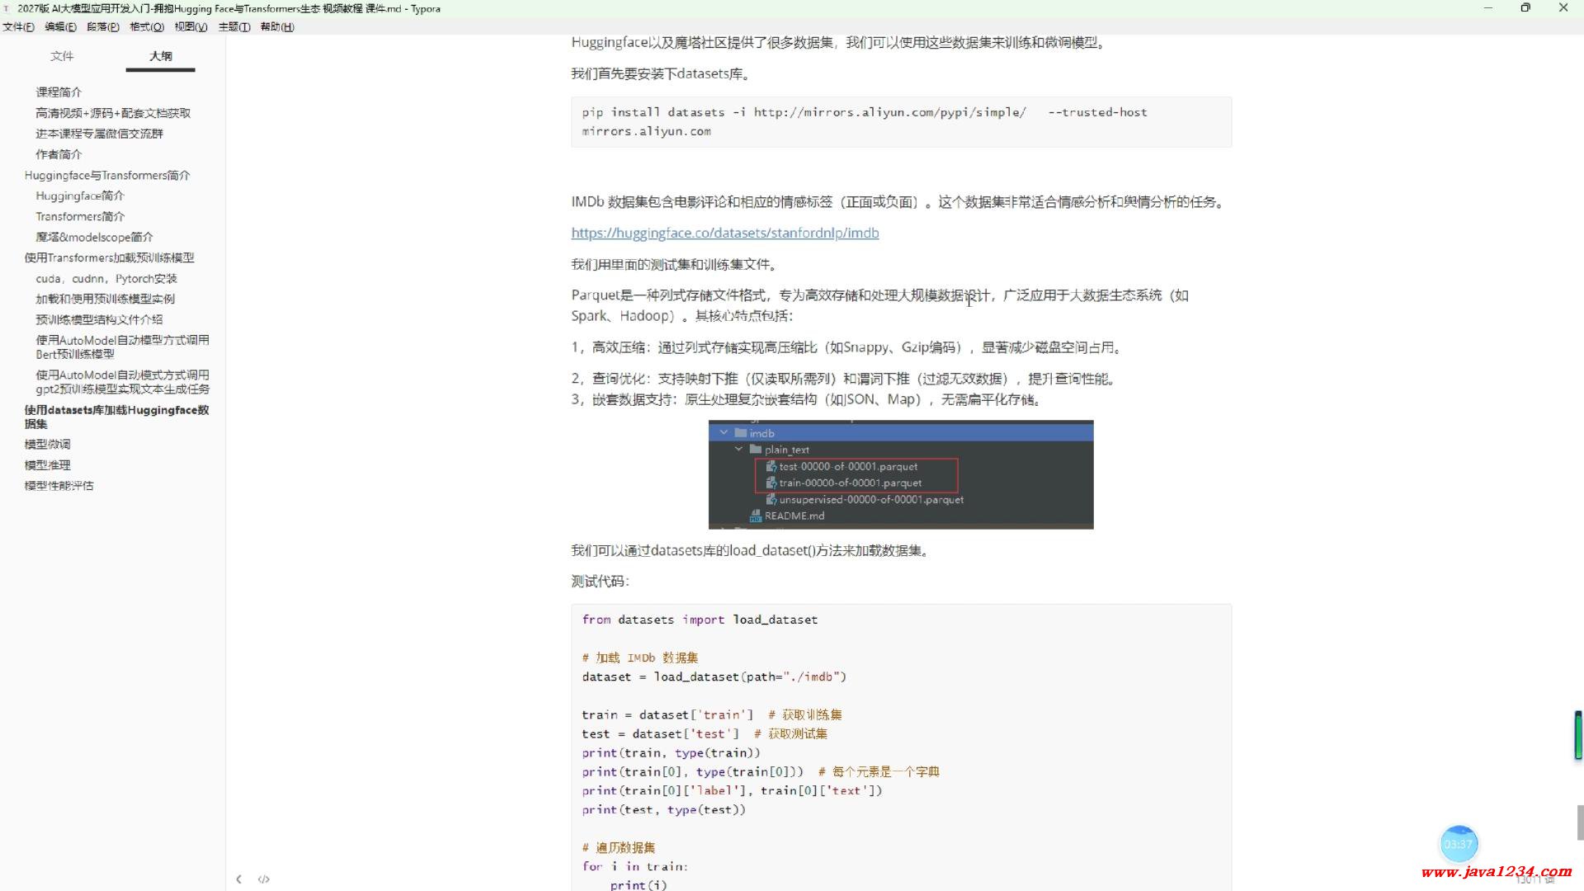
Task: Select Transformers简介 in the outline
Action: click(80, 216)
